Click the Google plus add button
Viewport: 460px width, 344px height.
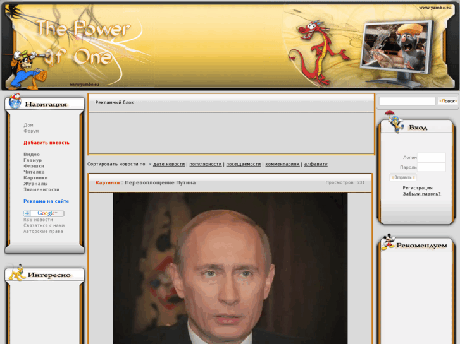[44, 213]
